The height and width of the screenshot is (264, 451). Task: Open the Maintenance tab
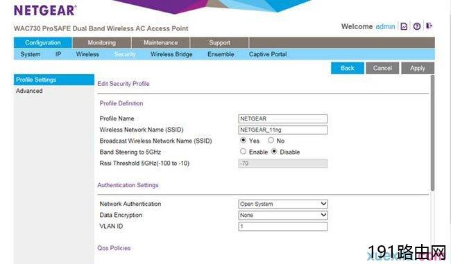click(160, 43)
